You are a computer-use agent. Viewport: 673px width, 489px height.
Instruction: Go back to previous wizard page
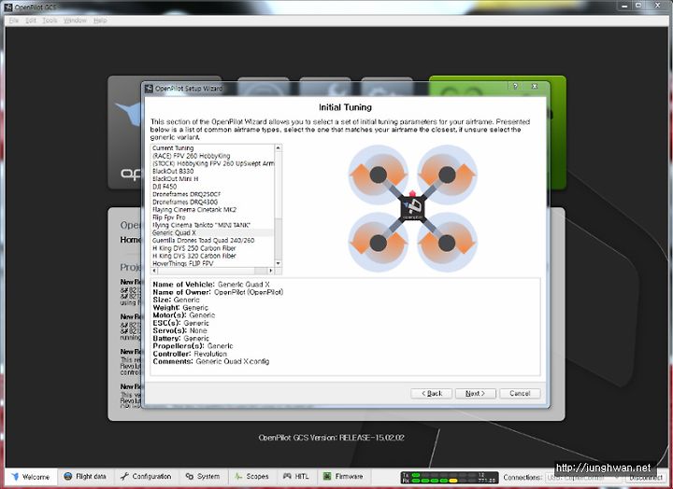(x=431, y=394)
